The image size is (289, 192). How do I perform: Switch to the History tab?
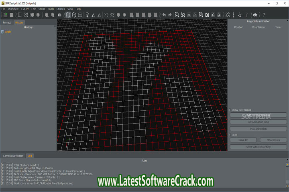[19, 22]
